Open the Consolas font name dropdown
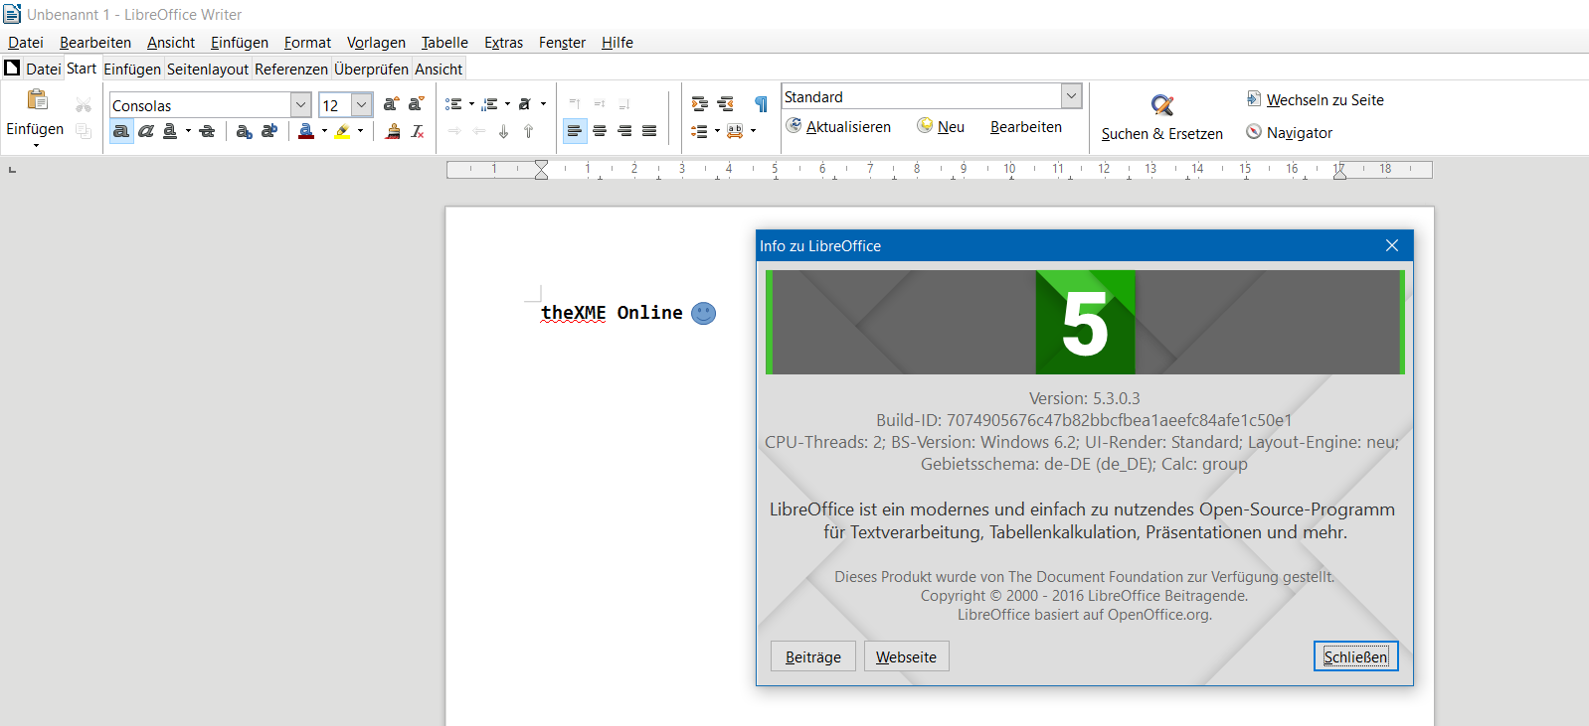Viewport: 1589px width, 726px height. coord(300,105)
